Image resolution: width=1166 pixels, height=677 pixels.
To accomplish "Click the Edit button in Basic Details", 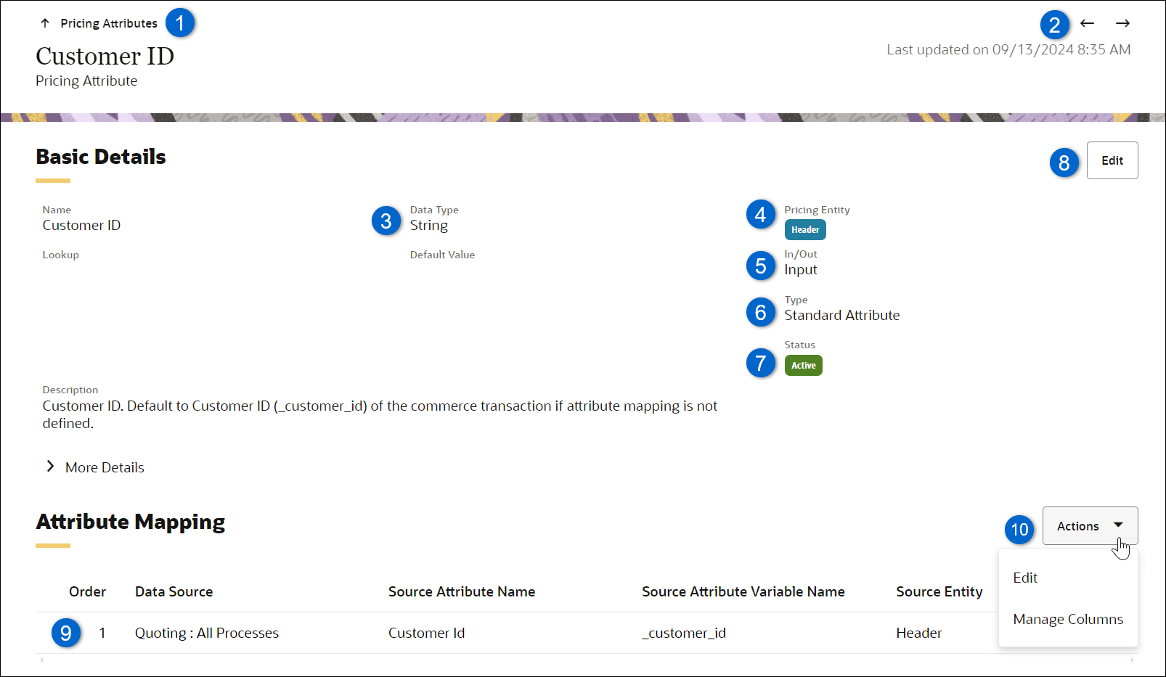I will click(x=1112, y=160).
